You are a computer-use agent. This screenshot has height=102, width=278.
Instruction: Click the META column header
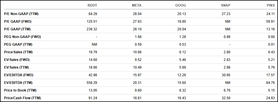[137, 5]
